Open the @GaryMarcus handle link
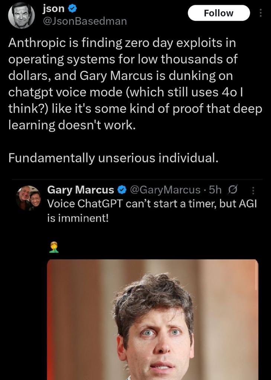271x380 pixels. pyautogui.click(x=165, y=190)
